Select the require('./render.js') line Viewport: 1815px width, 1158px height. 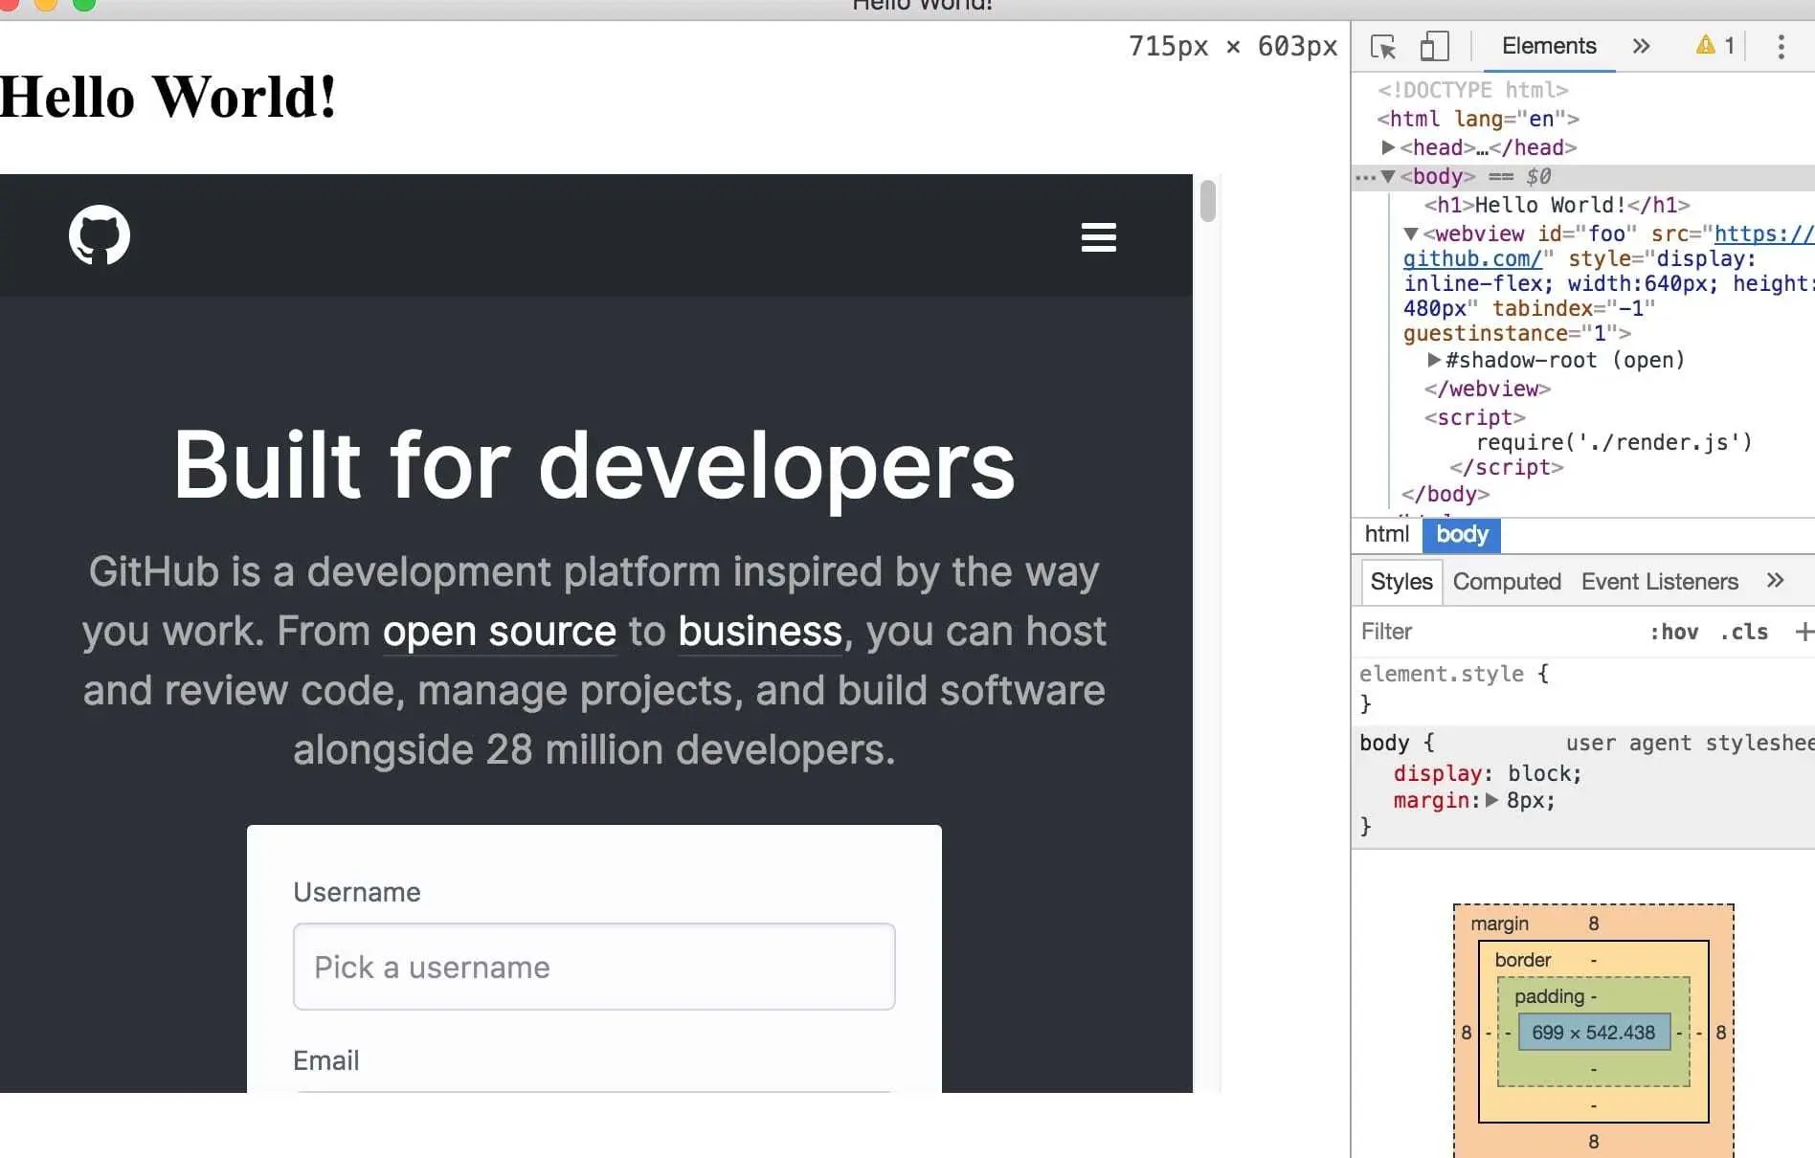pyautogui.click(x=1614, y=442)
